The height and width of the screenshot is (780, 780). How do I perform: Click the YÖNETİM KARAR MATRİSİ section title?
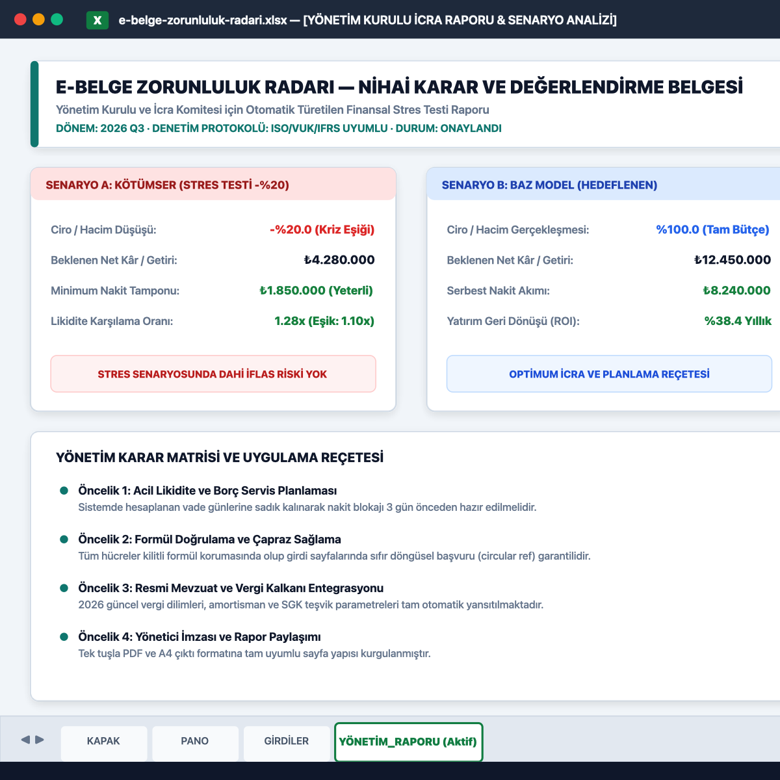click(220, 458)
